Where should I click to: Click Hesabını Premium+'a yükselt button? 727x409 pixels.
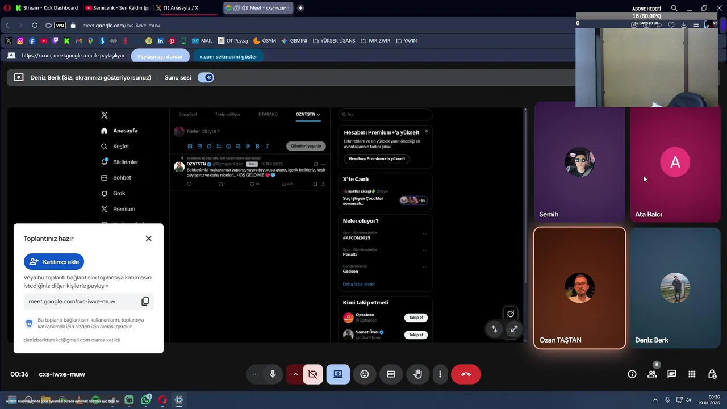pos(377,158)
